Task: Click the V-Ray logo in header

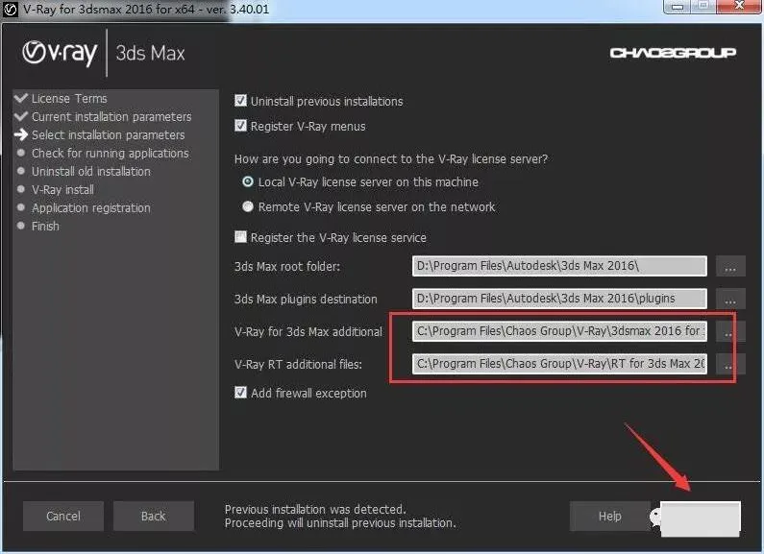Action: click(x=60, y=53)
